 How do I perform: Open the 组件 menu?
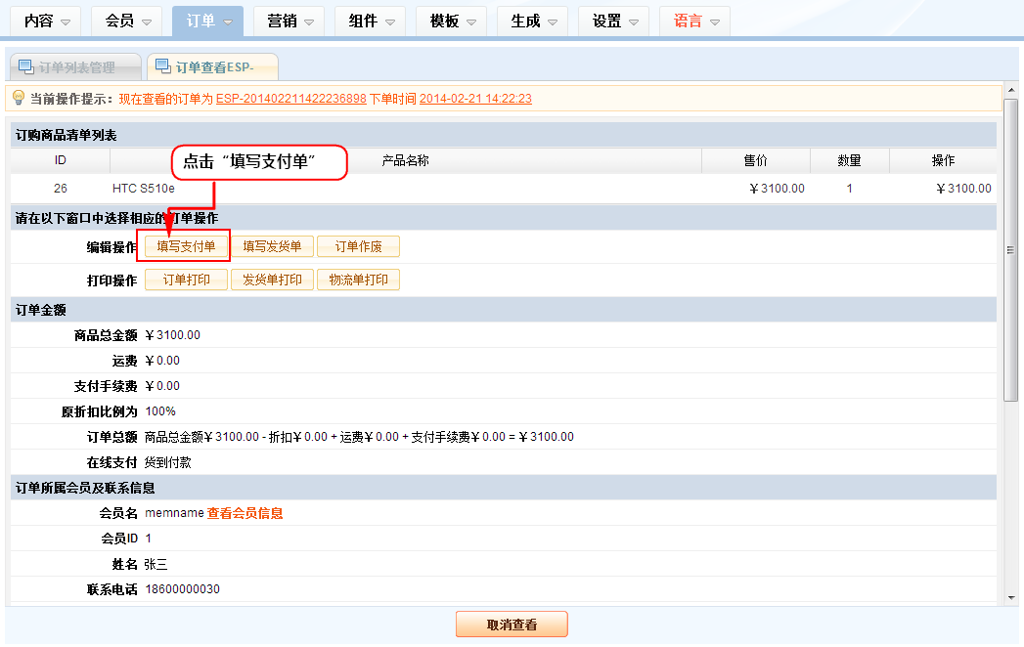pos(373,21)
